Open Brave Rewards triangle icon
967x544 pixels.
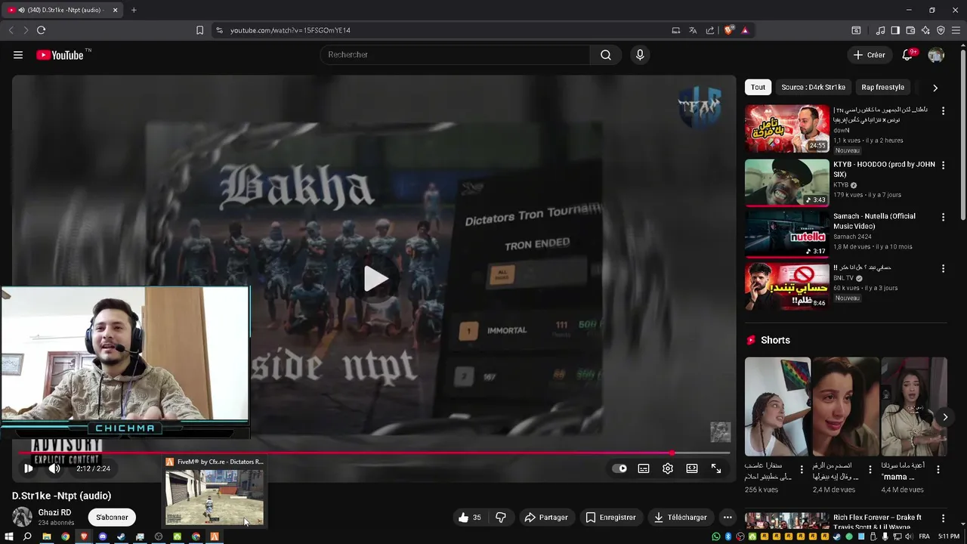point(745,30)
